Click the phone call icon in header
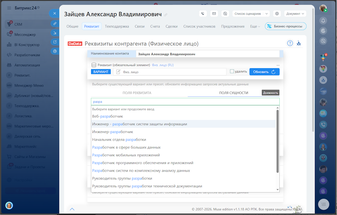Image resolution: width=337 pixels, height=215 pixels. tap(203, 14)
